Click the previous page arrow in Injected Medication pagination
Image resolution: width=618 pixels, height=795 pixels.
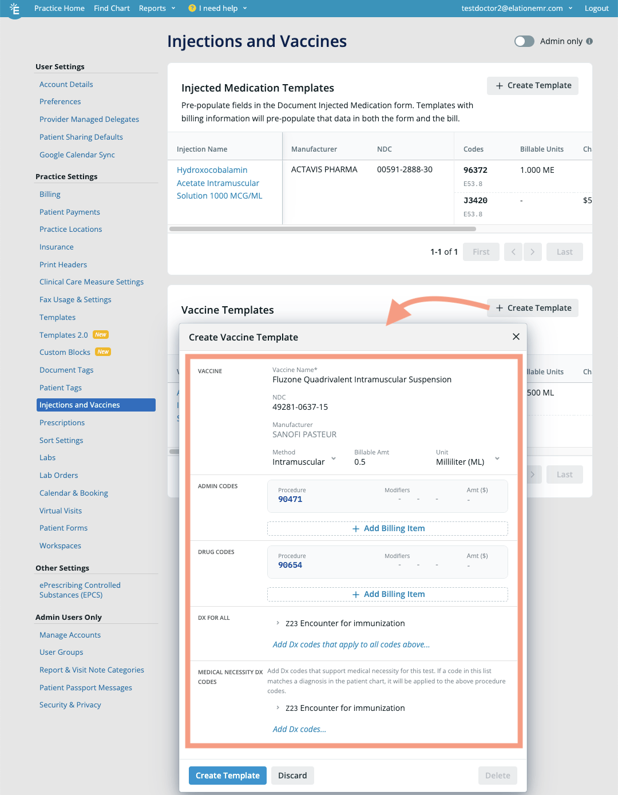[x=513, y=252]
